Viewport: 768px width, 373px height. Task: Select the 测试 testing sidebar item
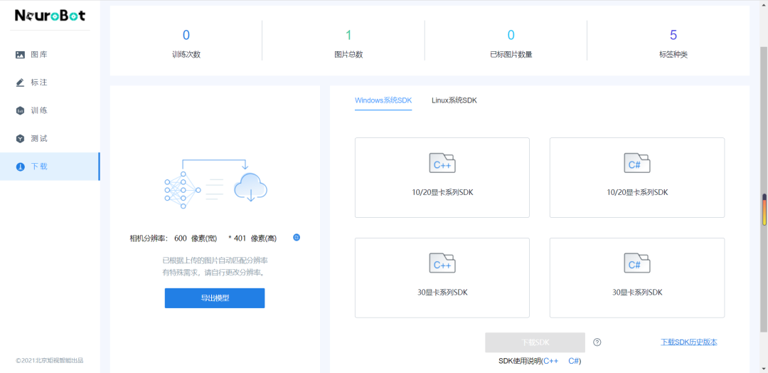point(38,138)
